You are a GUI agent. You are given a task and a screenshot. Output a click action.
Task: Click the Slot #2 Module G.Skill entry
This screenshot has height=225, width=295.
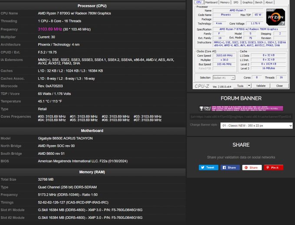coord(90,218)
